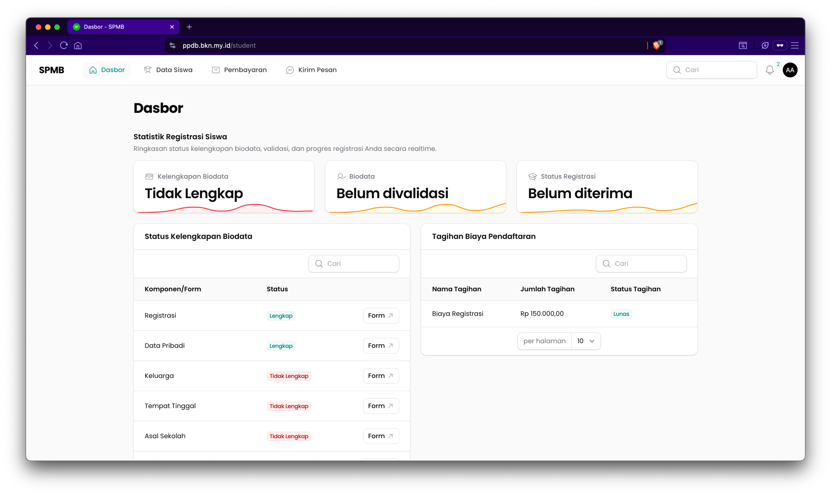Image resolution: width=831 pixels, height=495 pixels.
Task: Open the browser hamburger menu icon
Action: click(795, 45)
